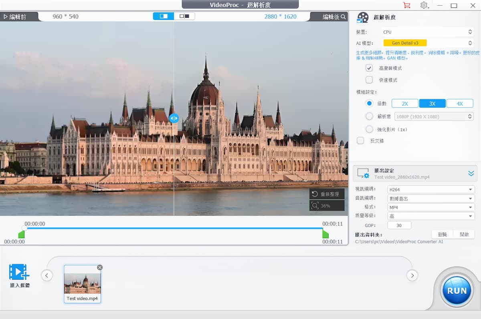Image resolution: width=481 pixels, height=319 pixels.
Task: Collapse the 匯出設定 export settings panel
Action: click(471, 173)
